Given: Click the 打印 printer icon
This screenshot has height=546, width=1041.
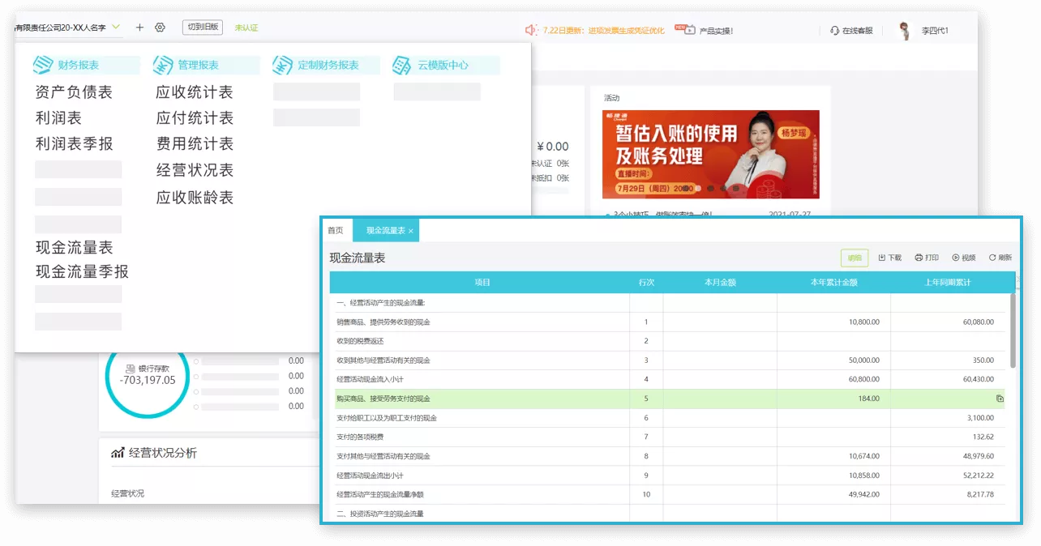Looking at the screenshot, I should coord(919,257).
